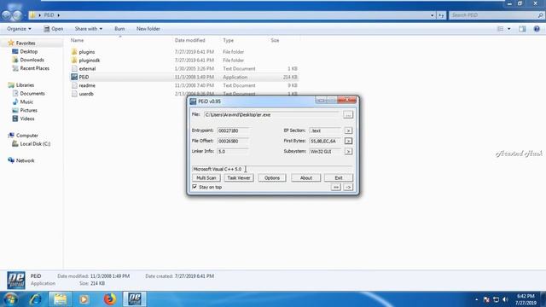Open Windows Media Player from taskbar

(84, 299)
